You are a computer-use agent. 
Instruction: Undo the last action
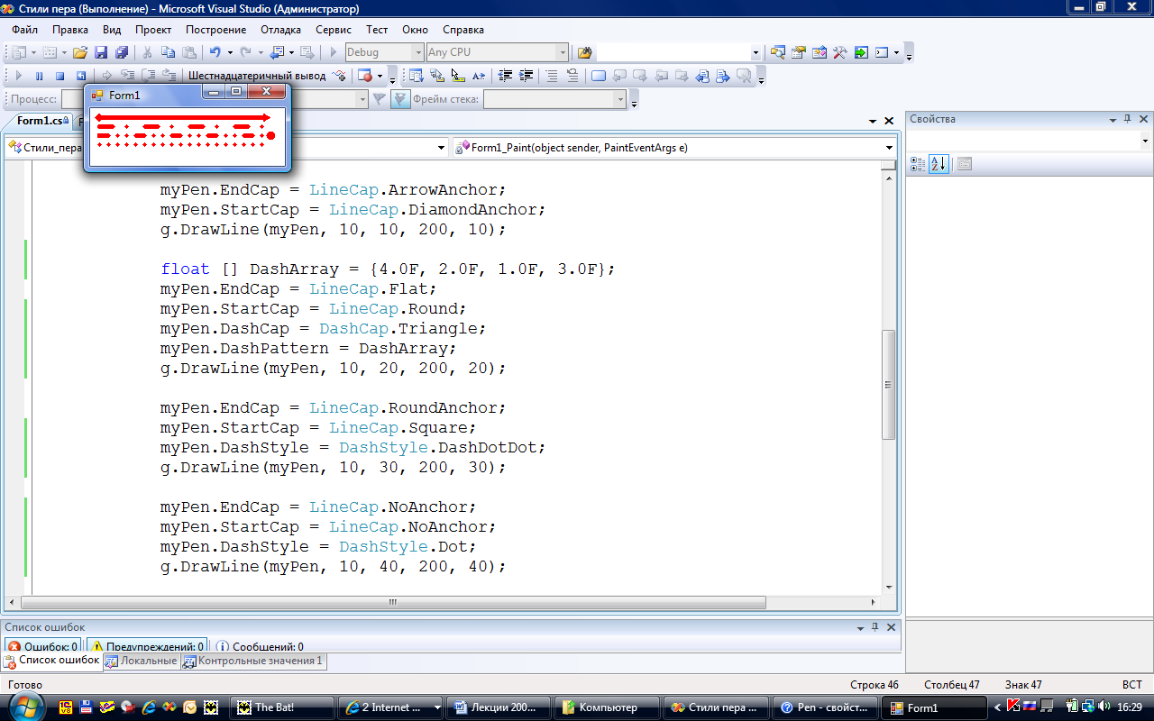click(215, 52)
